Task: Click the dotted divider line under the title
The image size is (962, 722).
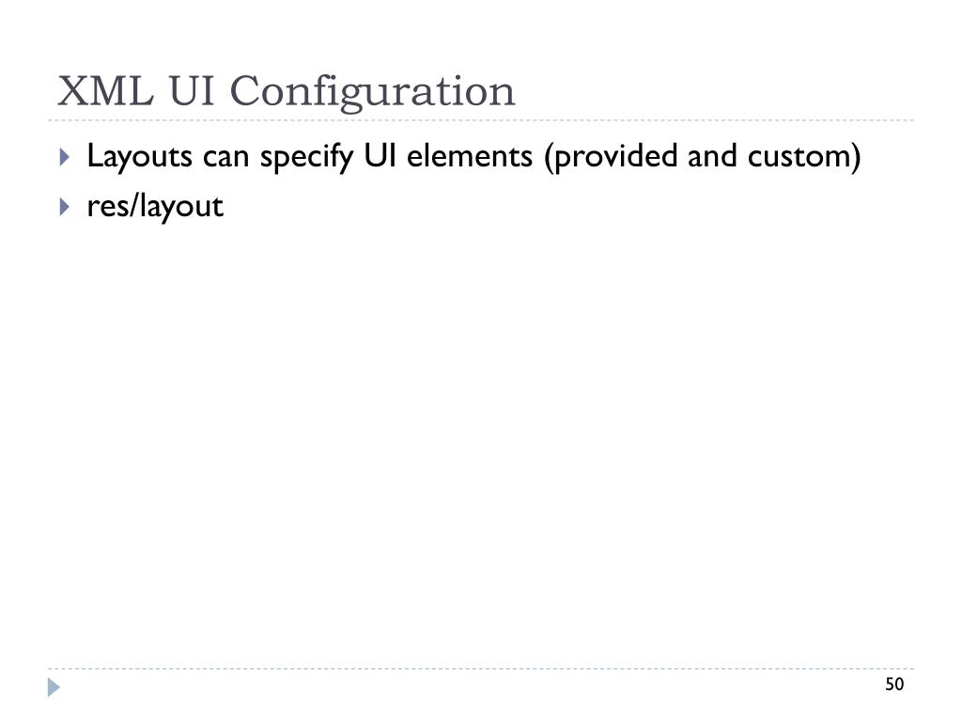Action: [x=481, y=120]
